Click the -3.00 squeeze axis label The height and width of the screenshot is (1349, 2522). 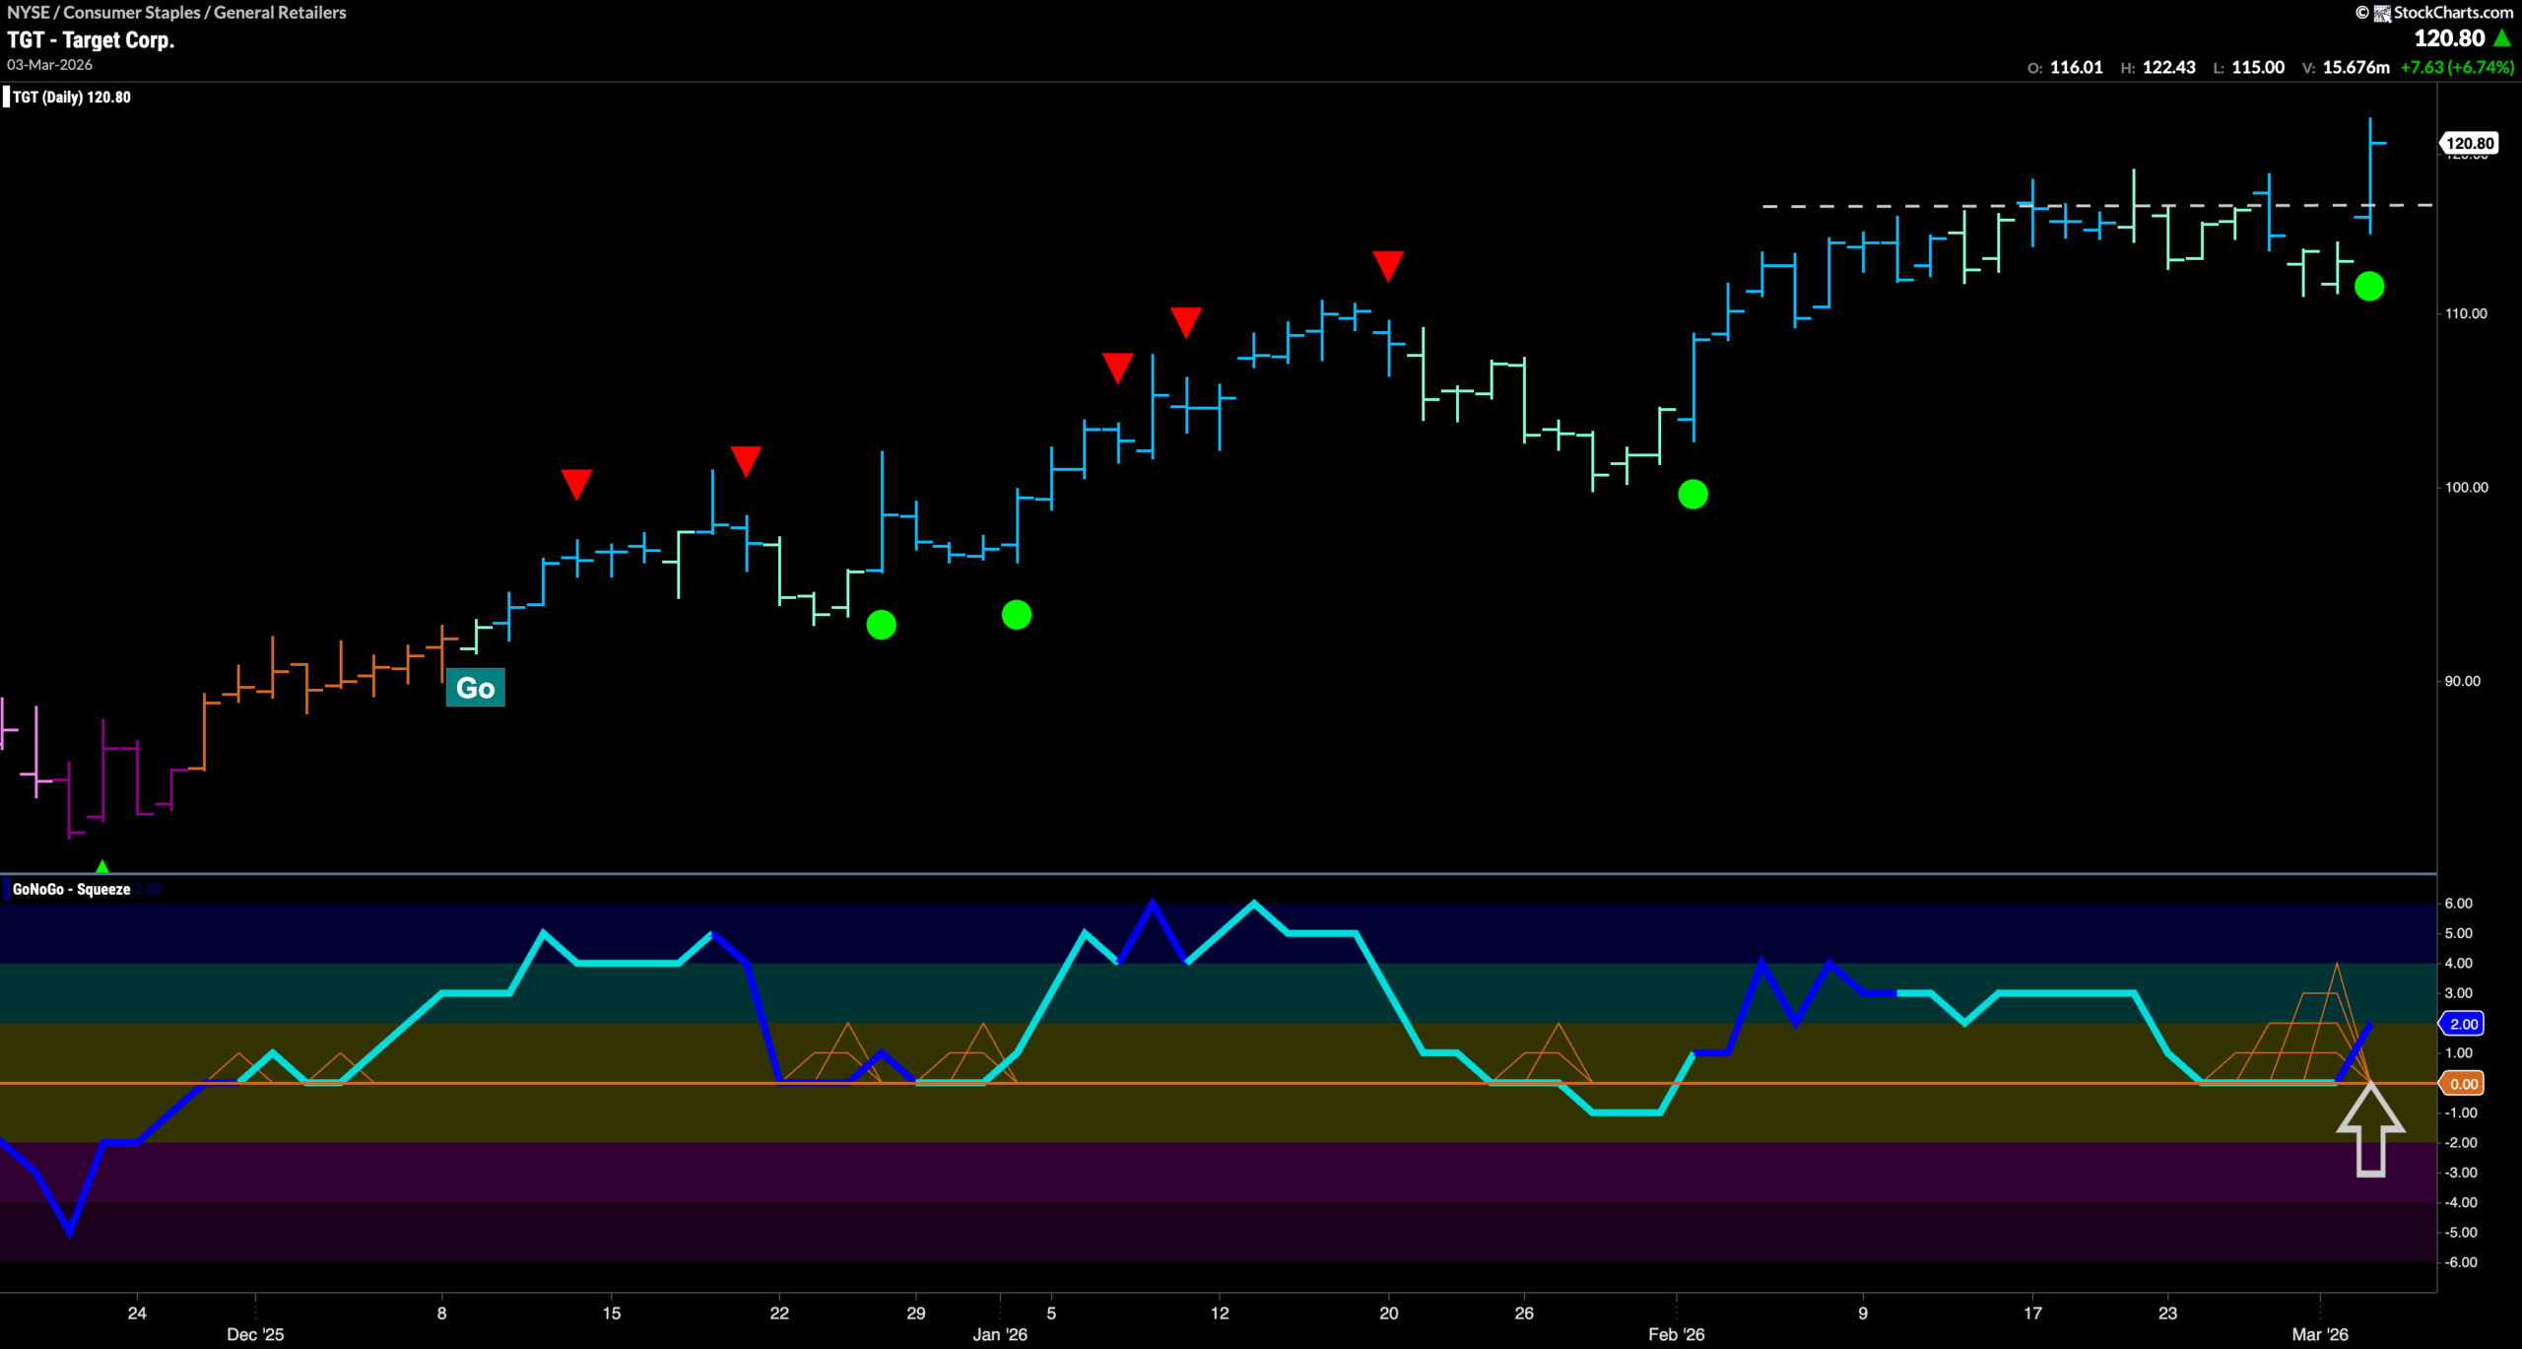coord(2460,1173)
